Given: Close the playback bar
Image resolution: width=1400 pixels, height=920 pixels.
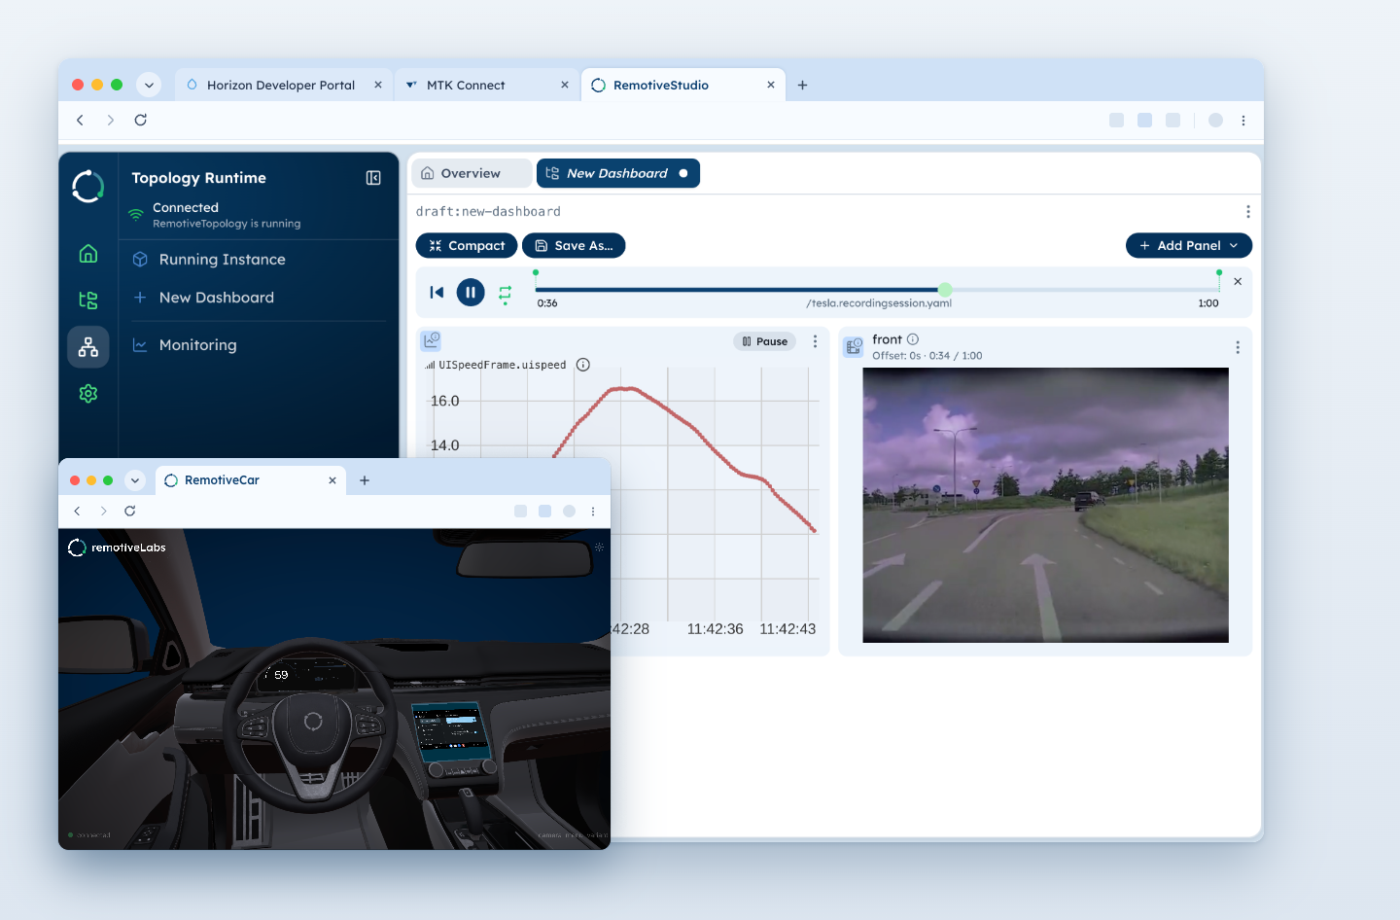Looking at the screenshot, I should click(1238, 282).
